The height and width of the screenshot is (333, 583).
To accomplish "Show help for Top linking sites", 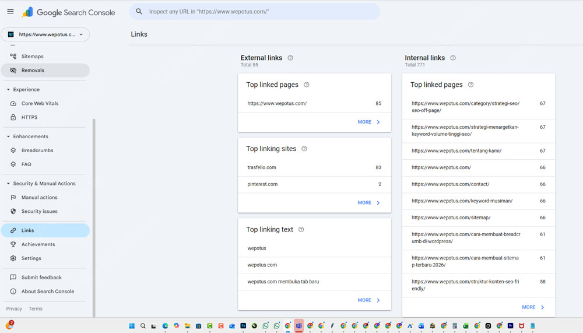I will (x=304, y=149).
